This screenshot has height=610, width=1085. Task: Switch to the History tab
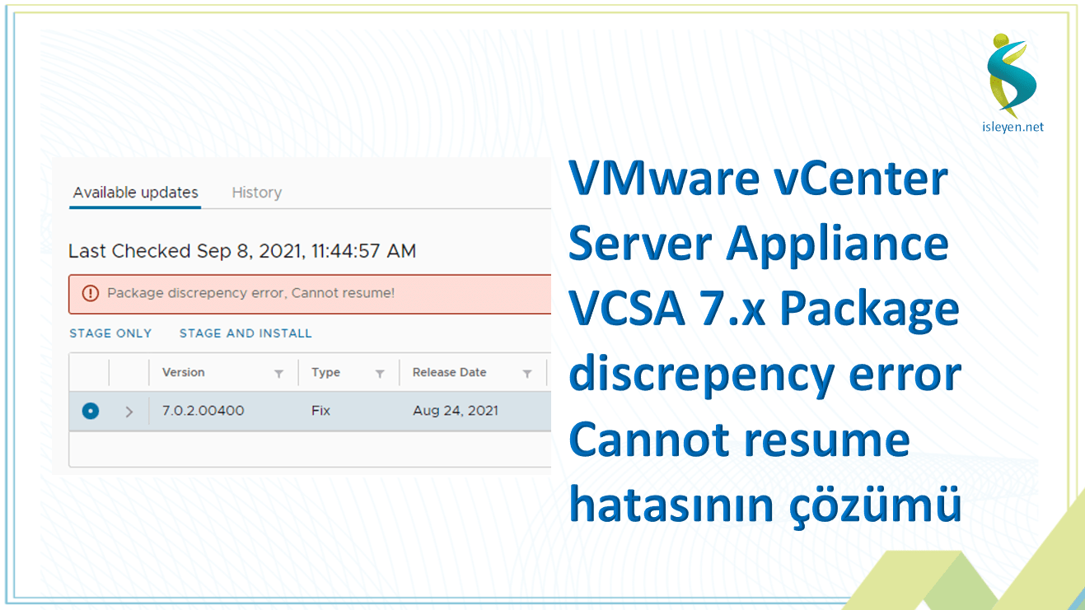256,193
